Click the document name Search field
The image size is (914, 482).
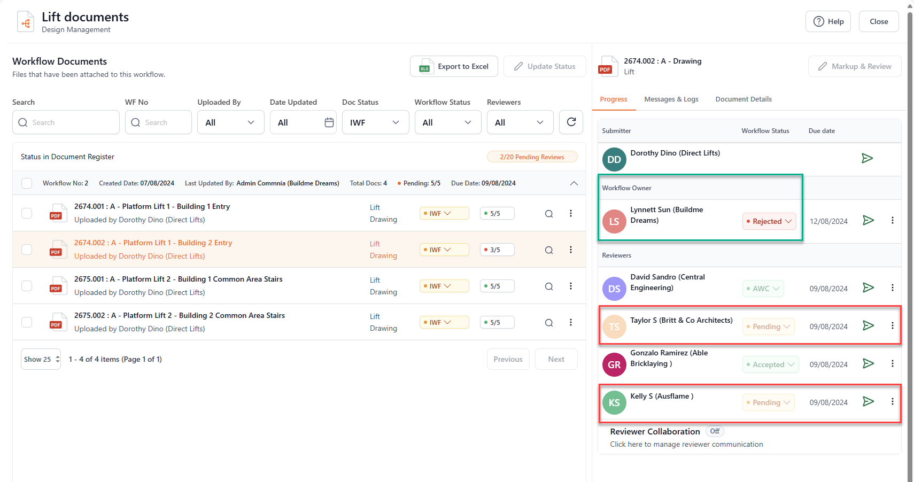[x=66, y=122]
